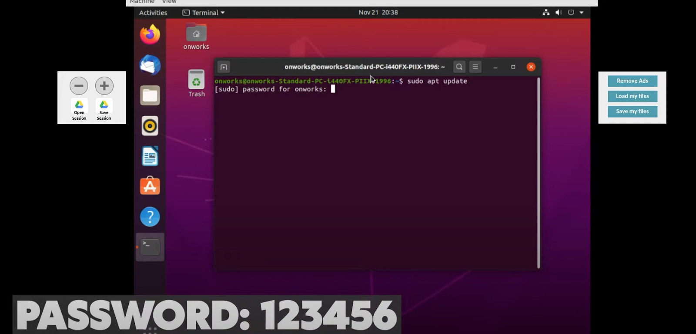
Task: Launch Firefox from the dock
Action: [x=150, y=34]
